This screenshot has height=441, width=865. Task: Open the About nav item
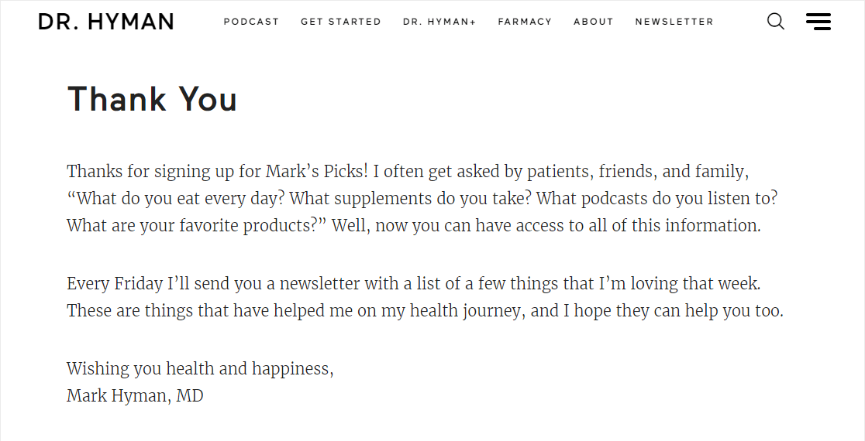(594, 22)
